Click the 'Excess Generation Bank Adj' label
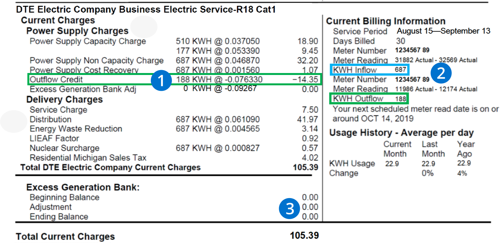The image size is (502, 243). 84,89
